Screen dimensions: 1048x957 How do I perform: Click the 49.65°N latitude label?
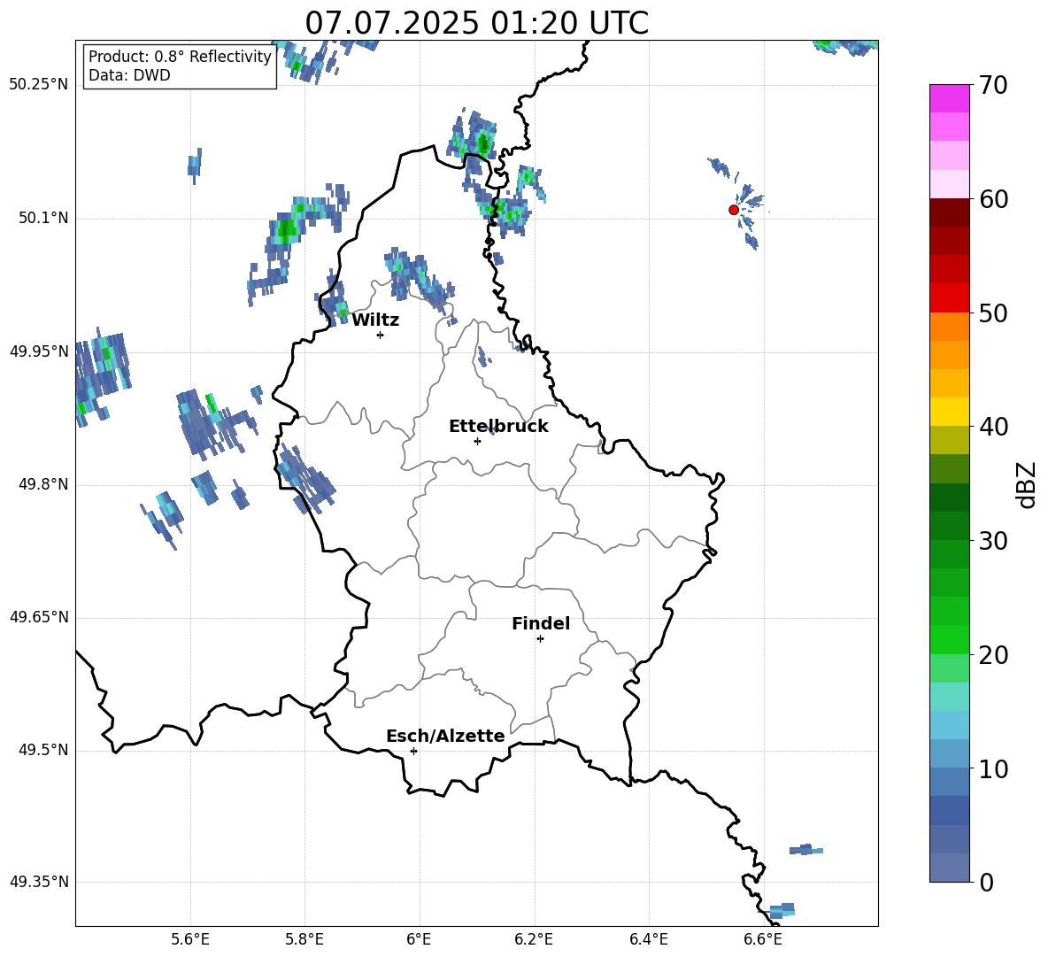click(x=39, y=617)
